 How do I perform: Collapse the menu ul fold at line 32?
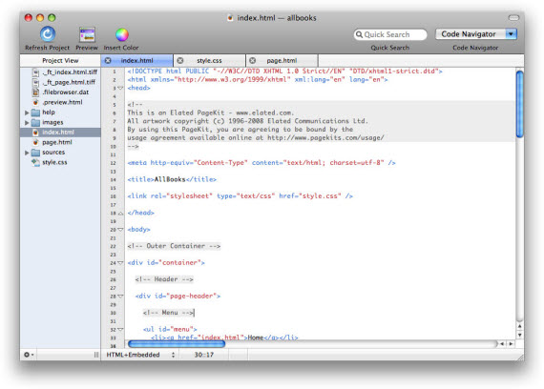[x=120, y=329]
